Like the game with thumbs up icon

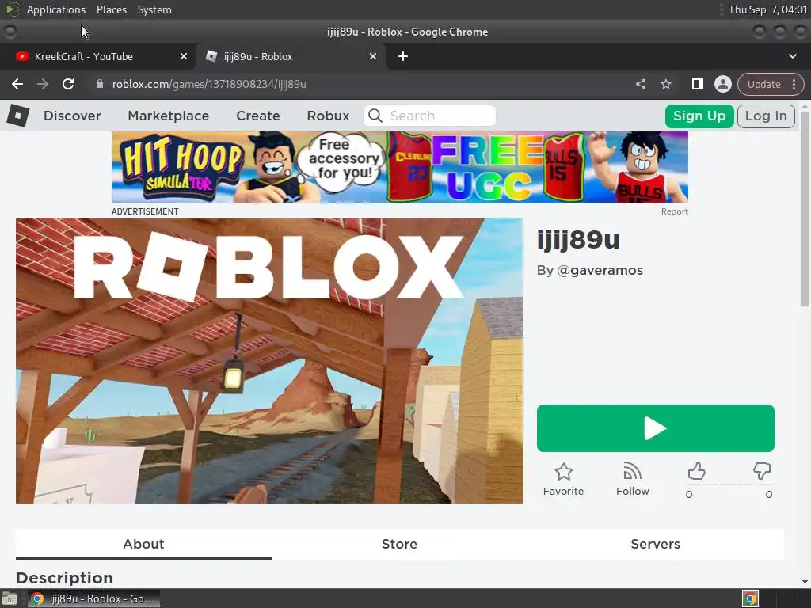click(696, 472)
